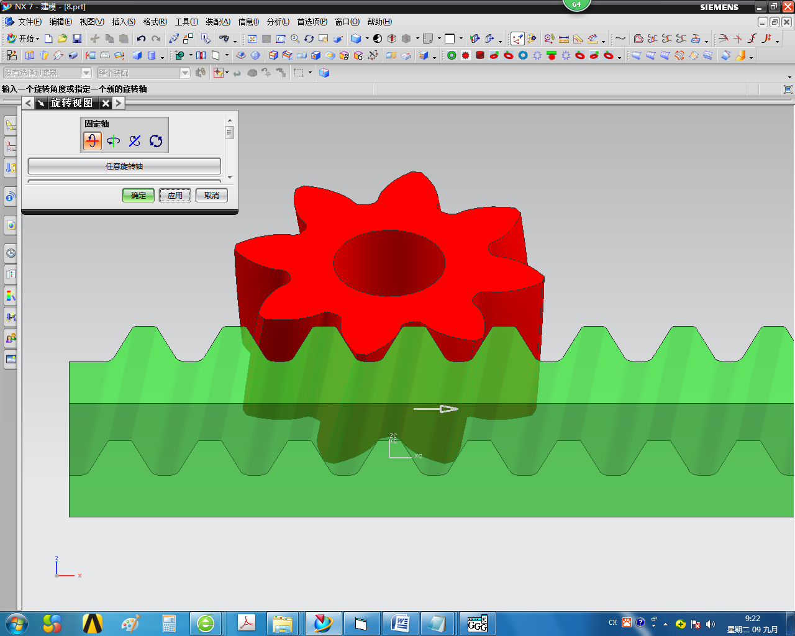Click the 确定 (OK) button
Image resolution: width=795 pixels, height=636 pixels.
click(x=138, y=195)
